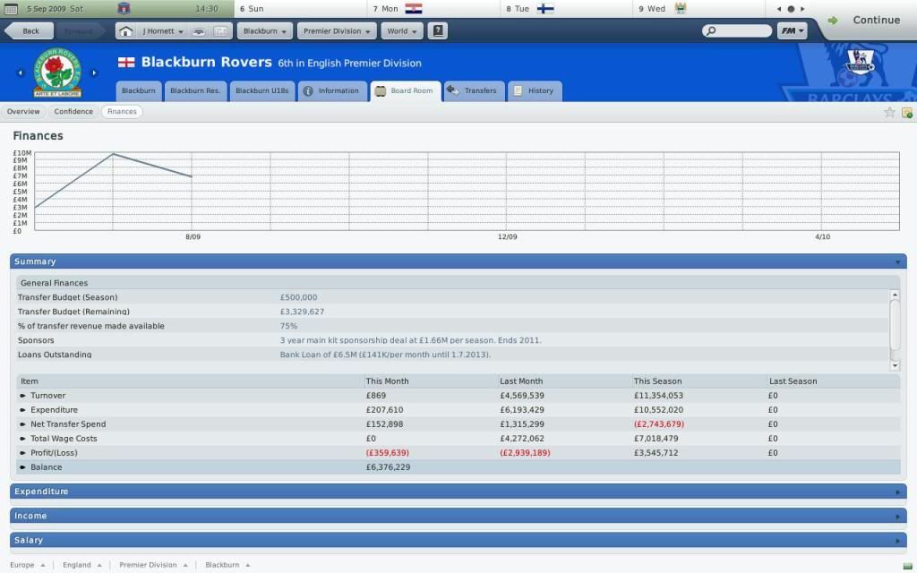Expand the Net Transfer Spend row

(x=22, y=424)
